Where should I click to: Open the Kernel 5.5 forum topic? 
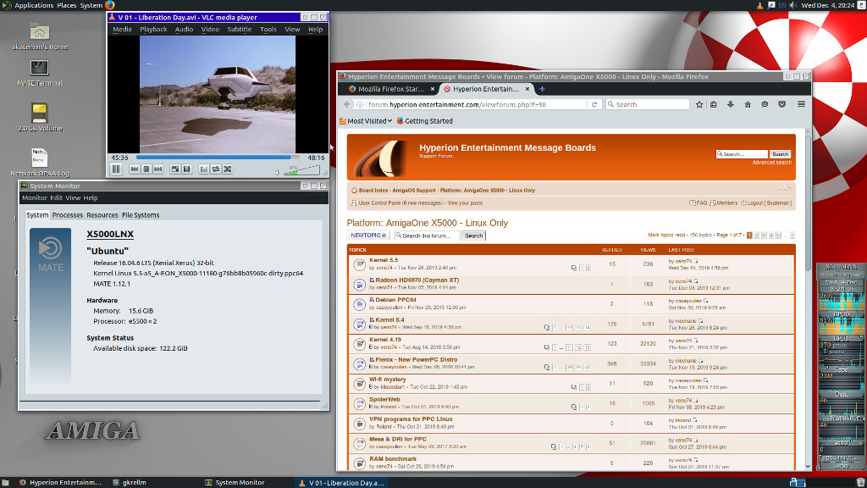pyautogui.click(x=384, y=260)
